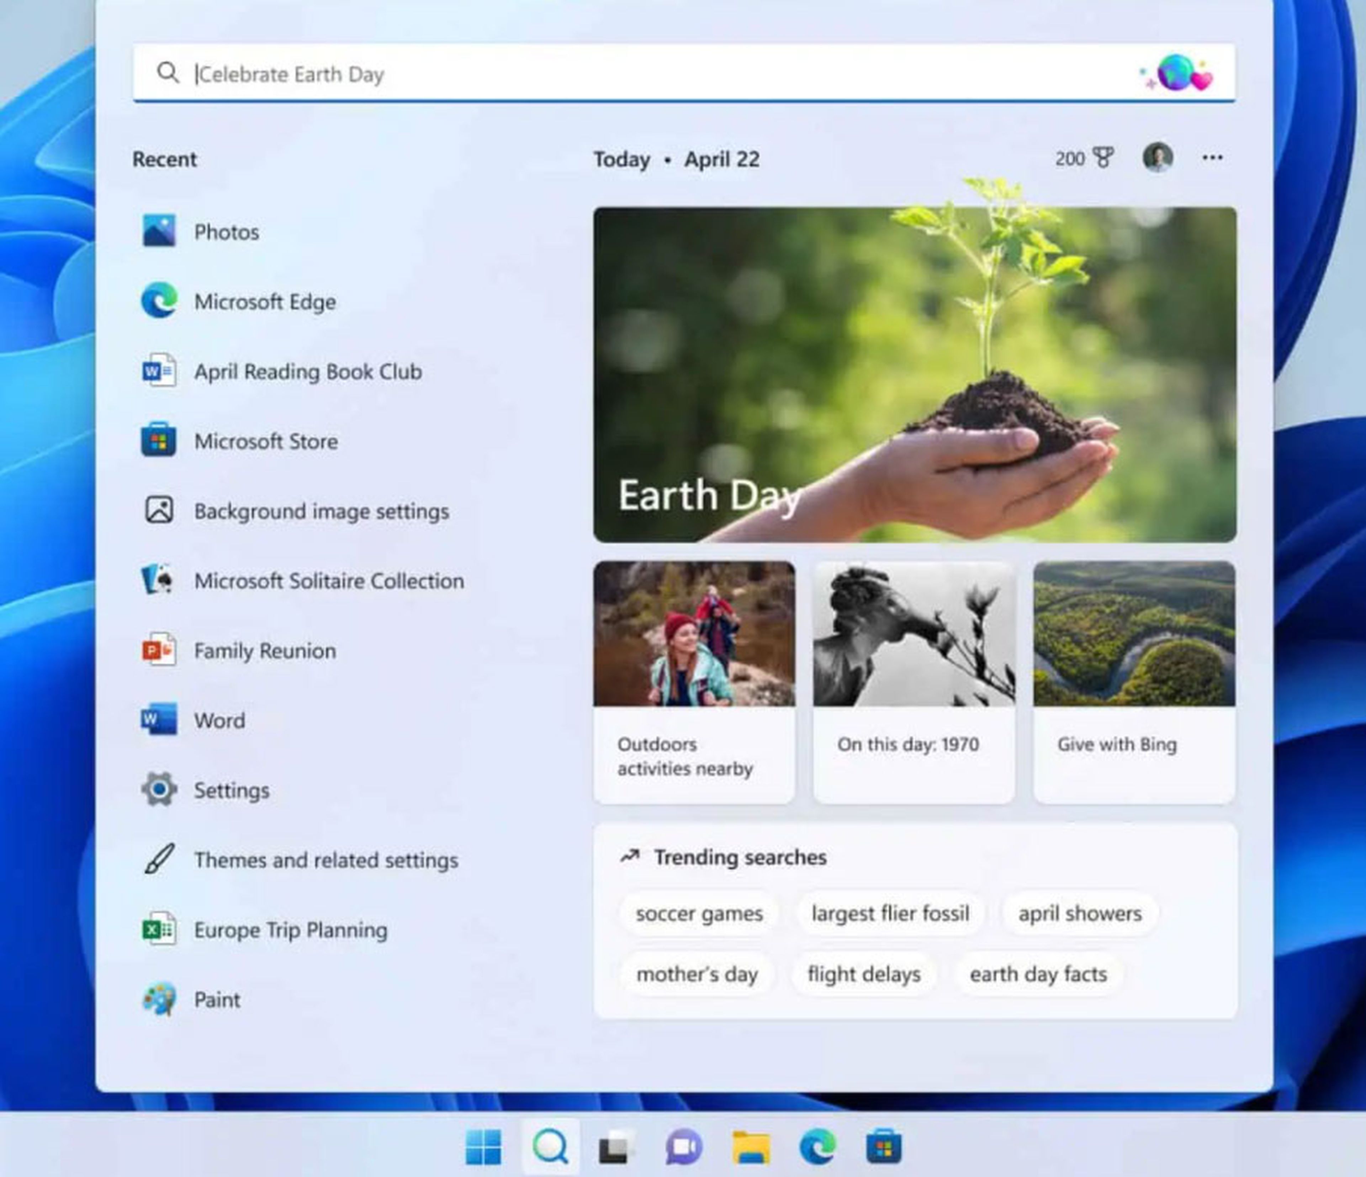
Task: Click the Today April 22 heading
Action: [676, 159]
